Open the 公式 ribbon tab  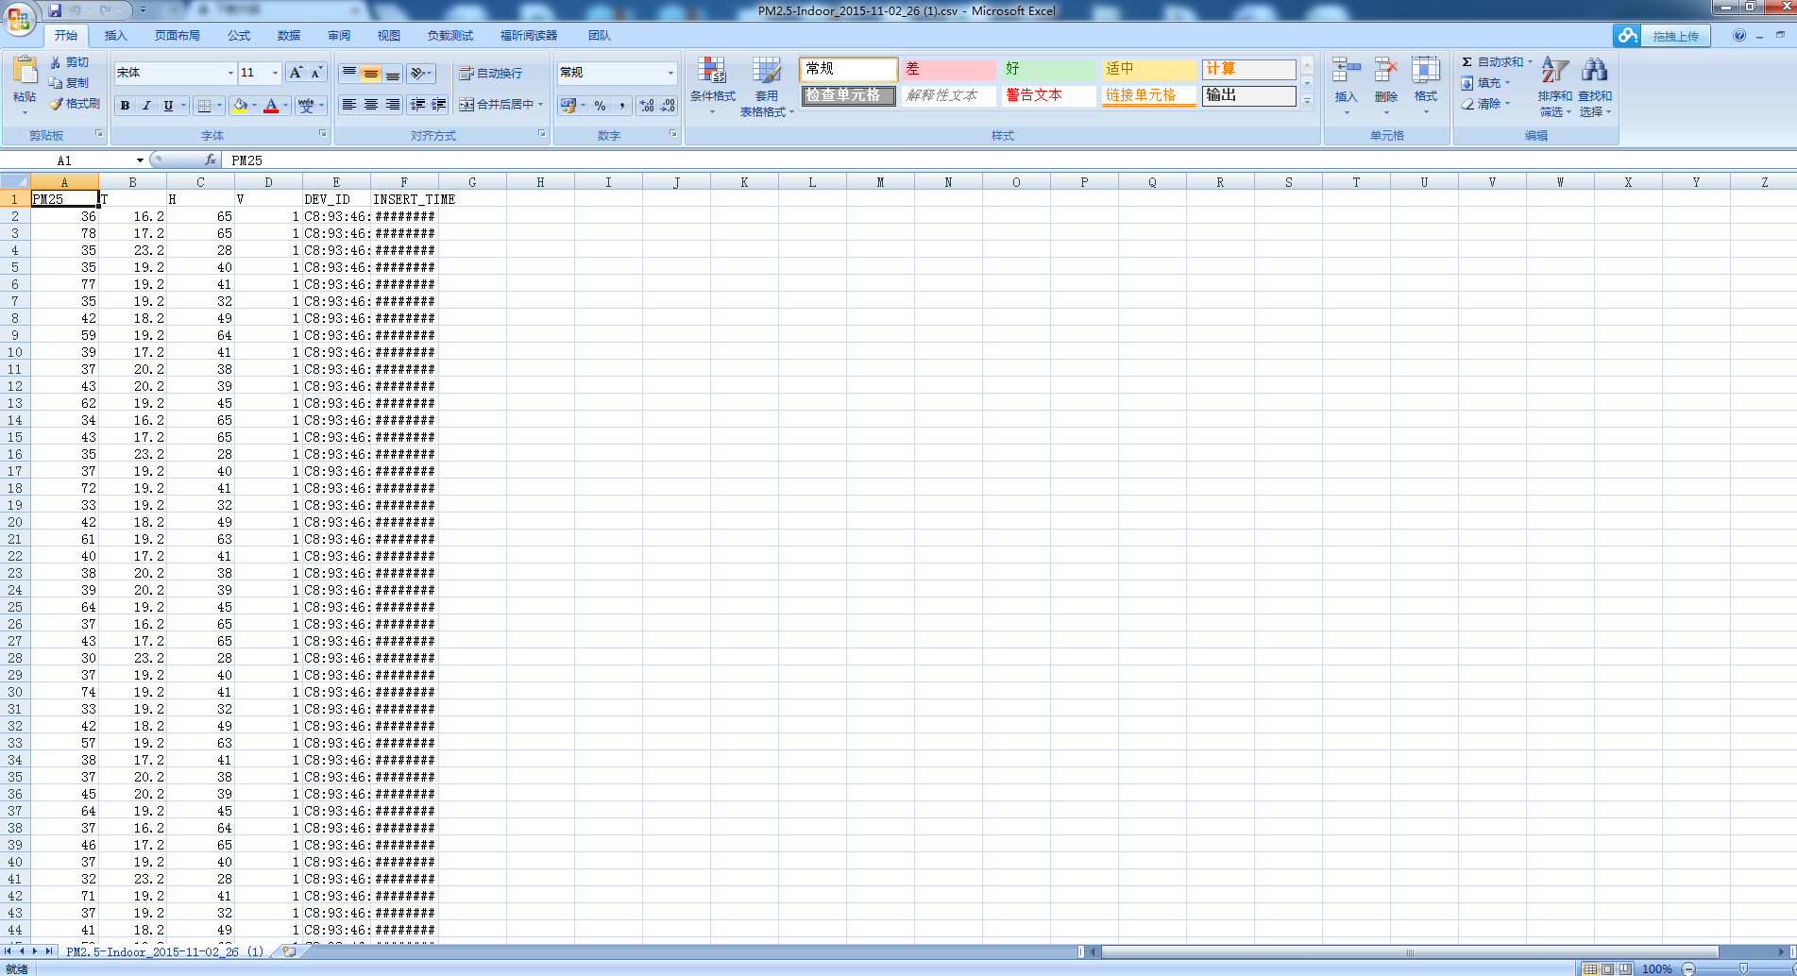click(239, 36)
